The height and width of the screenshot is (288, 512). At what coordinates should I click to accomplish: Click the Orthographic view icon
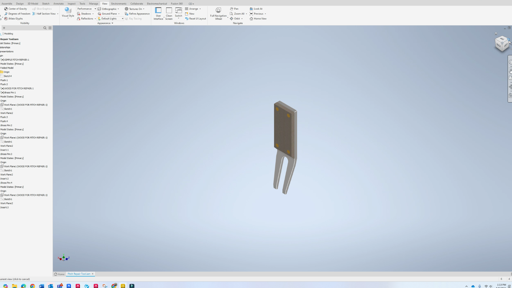coord(99,9)
